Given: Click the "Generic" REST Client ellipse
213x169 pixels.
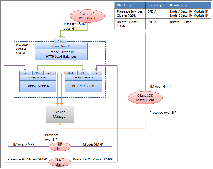Looking at the screenshot, I should [x=87, y=16].
